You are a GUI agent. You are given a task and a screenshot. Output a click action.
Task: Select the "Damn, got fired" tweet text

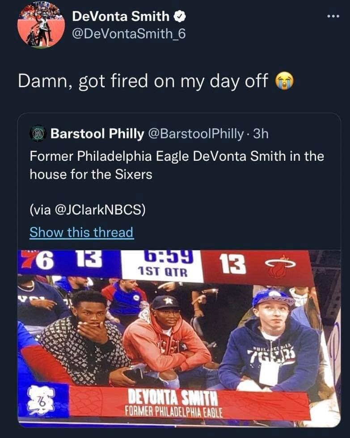(x=143, y=81)
